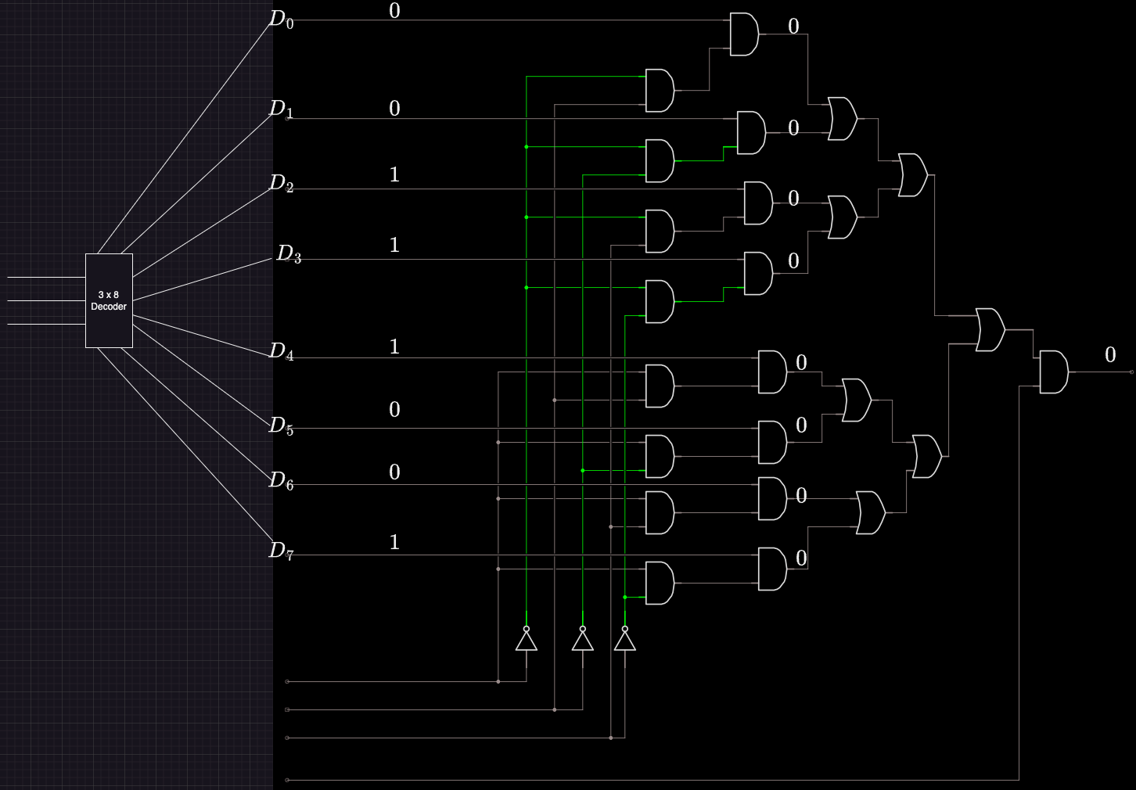Viewport: 1136px width, 790px height.
Task: Select the select-line AND gate feeding D2's gate
Action: 660,232
